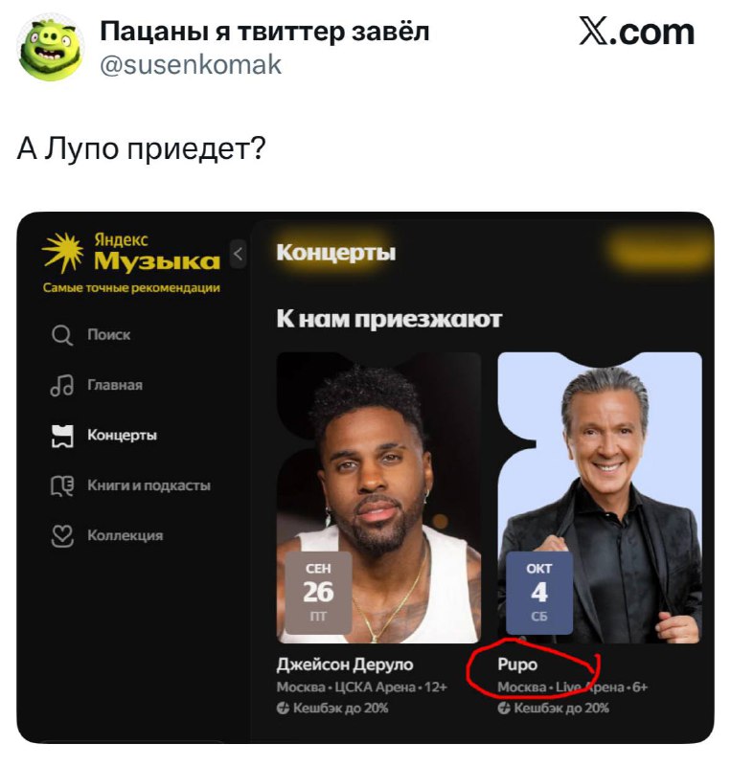Click the Yandex Music sun logo
731x766 pixels.
click(62, 253)
